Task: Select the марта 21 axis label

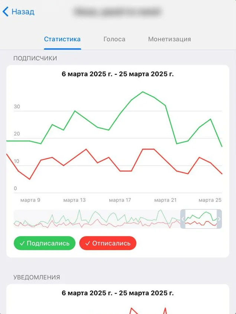Action: tap(165, 200)
